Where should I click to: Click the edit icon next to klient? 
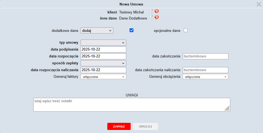tap(151, 11)
